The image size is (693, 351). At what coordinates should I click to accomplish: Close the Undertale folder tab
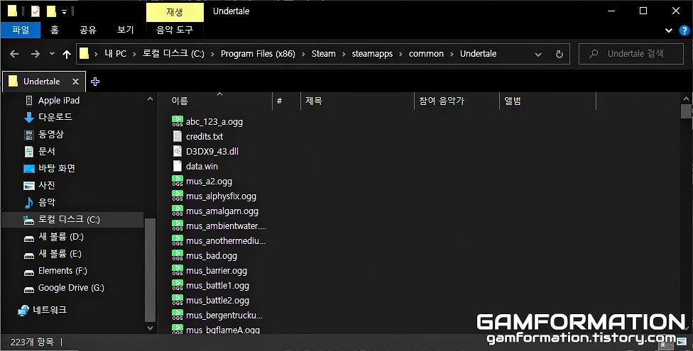pyautogui.click(x=75, y=82)
